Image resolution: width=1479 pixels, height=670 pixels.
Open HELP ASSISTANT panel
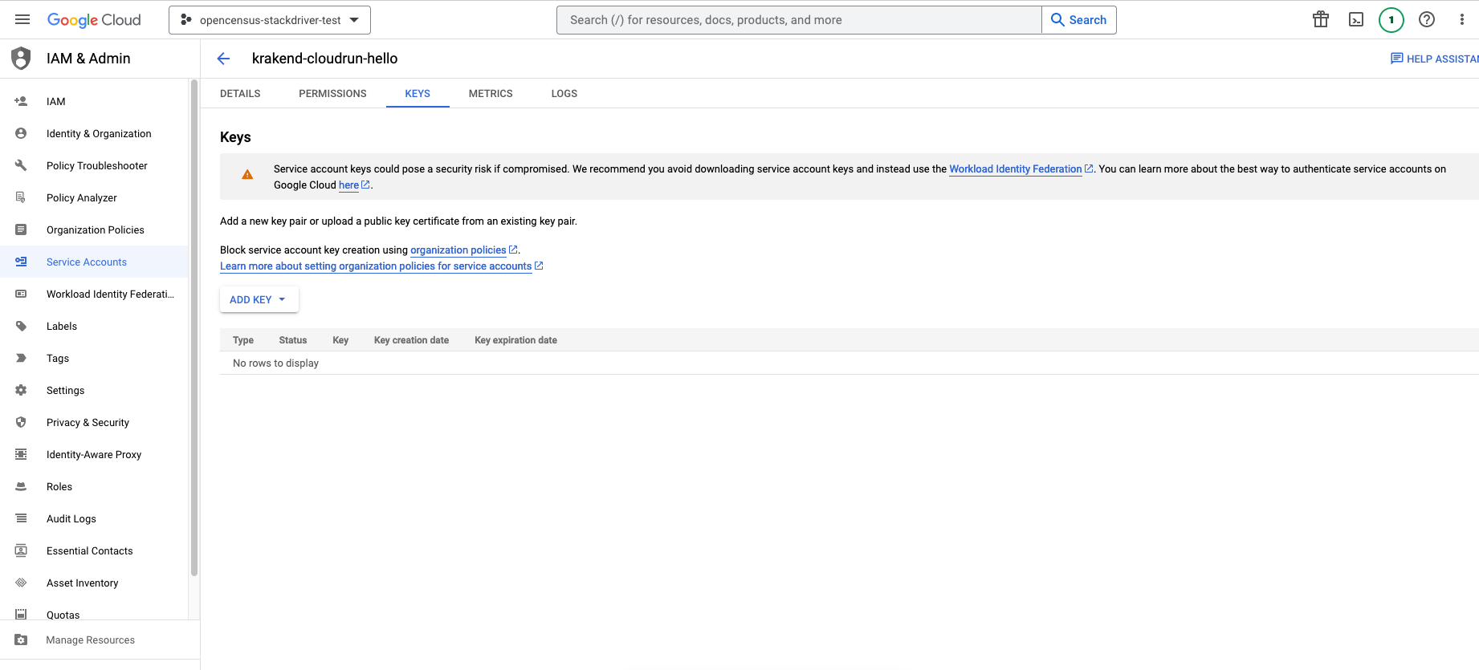coord(1435,59)
